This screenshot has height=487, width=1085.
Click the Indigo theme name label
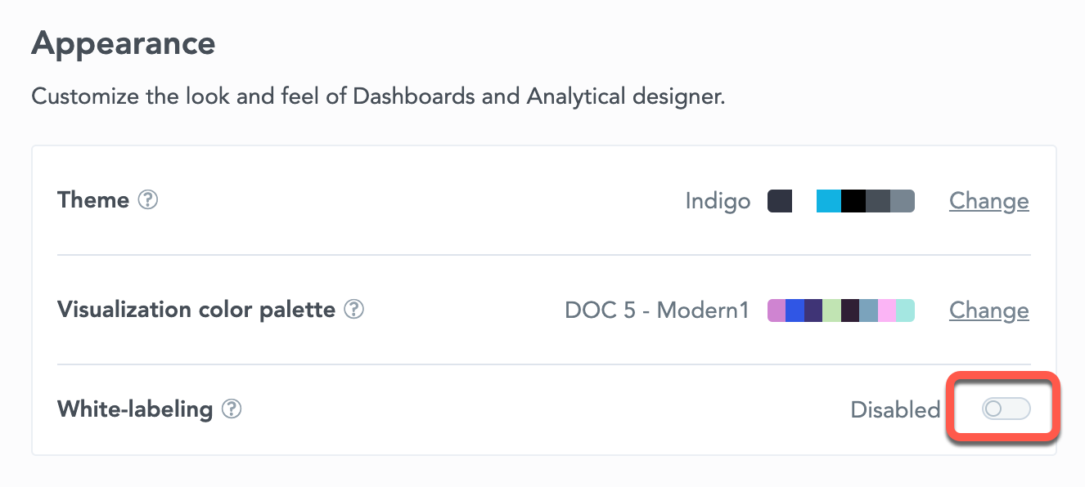718,202
